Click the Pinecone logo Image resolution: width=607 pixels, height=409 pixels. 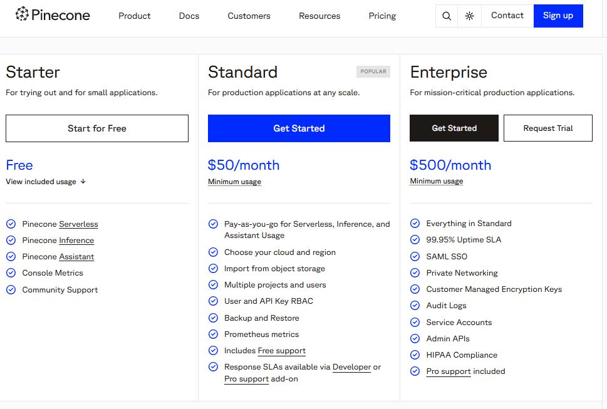(x=53, y=15)
